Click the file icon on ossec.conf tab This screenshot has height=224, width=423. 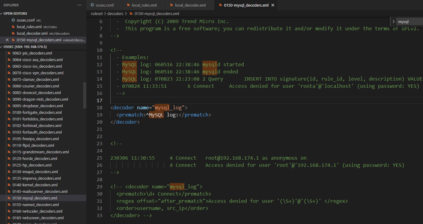93,5
